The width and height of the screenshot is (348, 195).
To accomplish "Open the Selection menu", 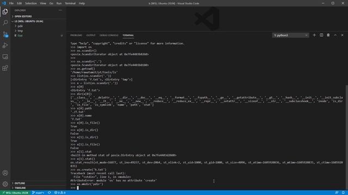I will tap(31, 3).
